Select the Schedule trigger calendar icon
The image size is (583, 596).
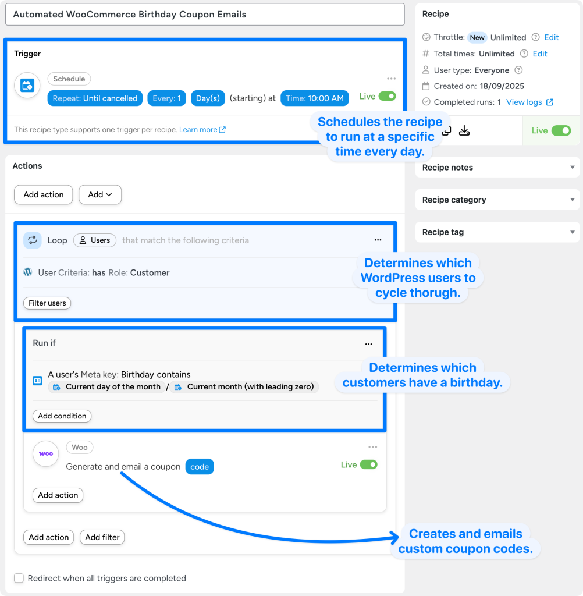(x=26, y=85)
